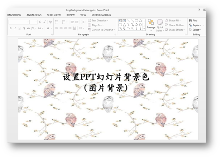This screenshot has width=221, height=158.
Task: Open Text Direction dropdown
Action: pyautogui.click(x=98, y=20)
